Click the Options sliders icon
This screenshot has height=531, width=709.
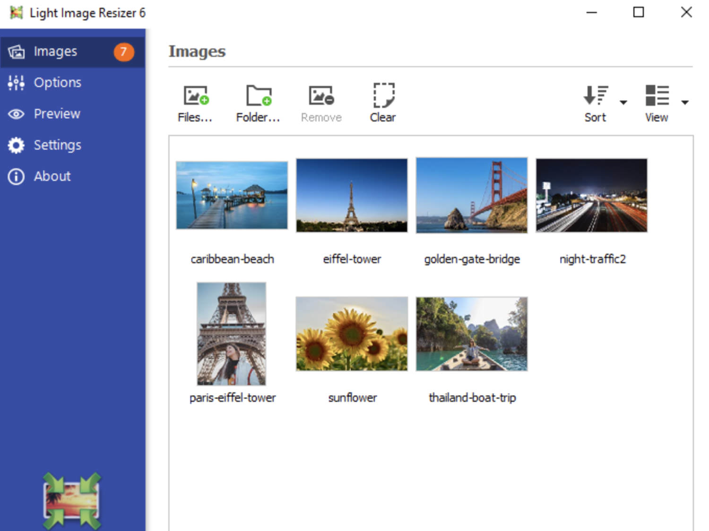click(x=16, y=83)
